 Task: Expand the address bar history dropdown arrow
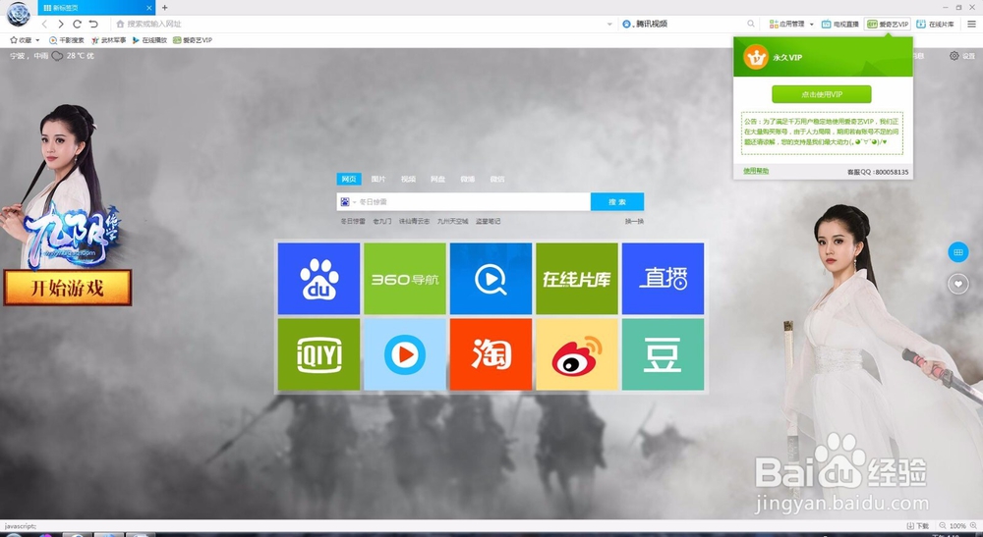coord(609,24)
